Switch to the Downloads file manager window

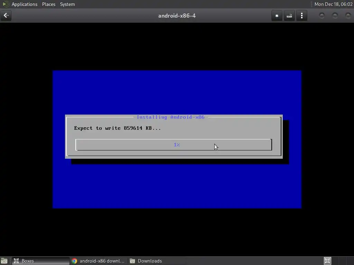click(x=157, y=261)
